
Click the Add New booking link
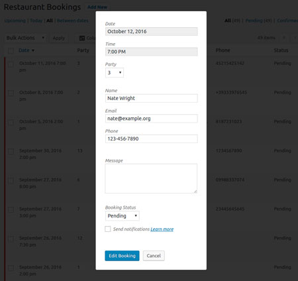97,7
